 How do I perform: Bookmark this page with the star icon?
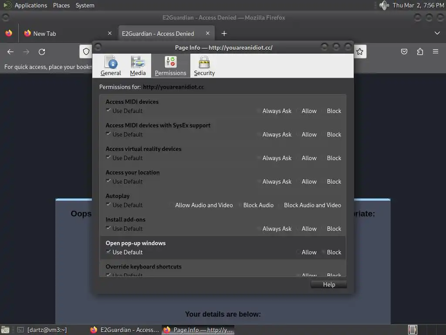click(359, 51)
